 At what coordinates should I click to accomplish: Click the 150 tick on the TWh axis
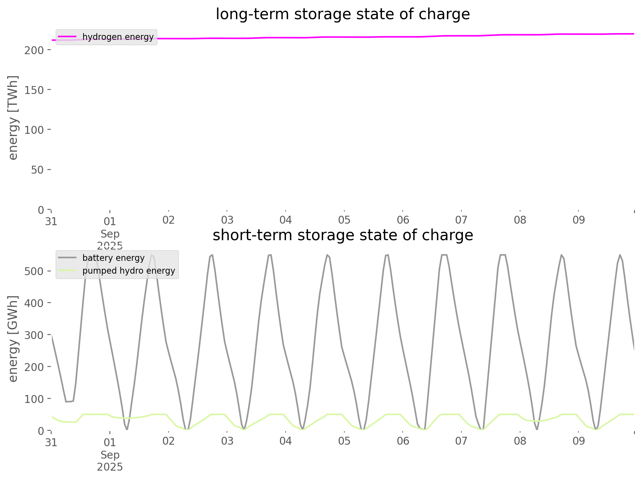click(35, 90)
